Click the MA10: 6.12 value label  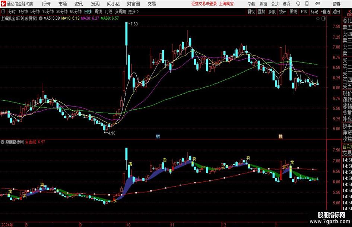pyautogui.click(x=70, y=18)
